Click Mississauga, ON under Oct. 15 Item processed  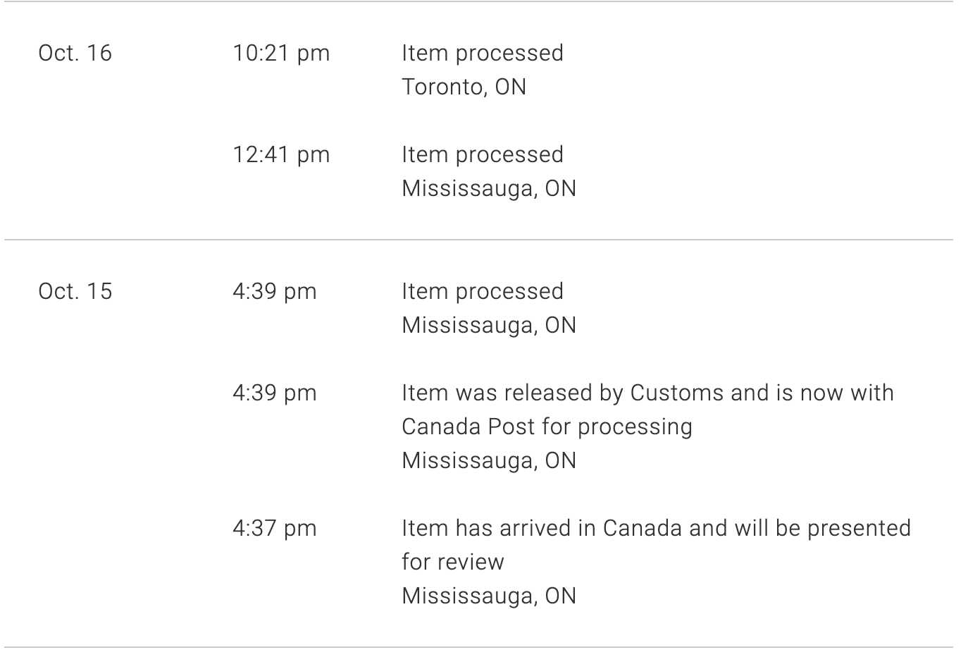click(x=489, y=326)
